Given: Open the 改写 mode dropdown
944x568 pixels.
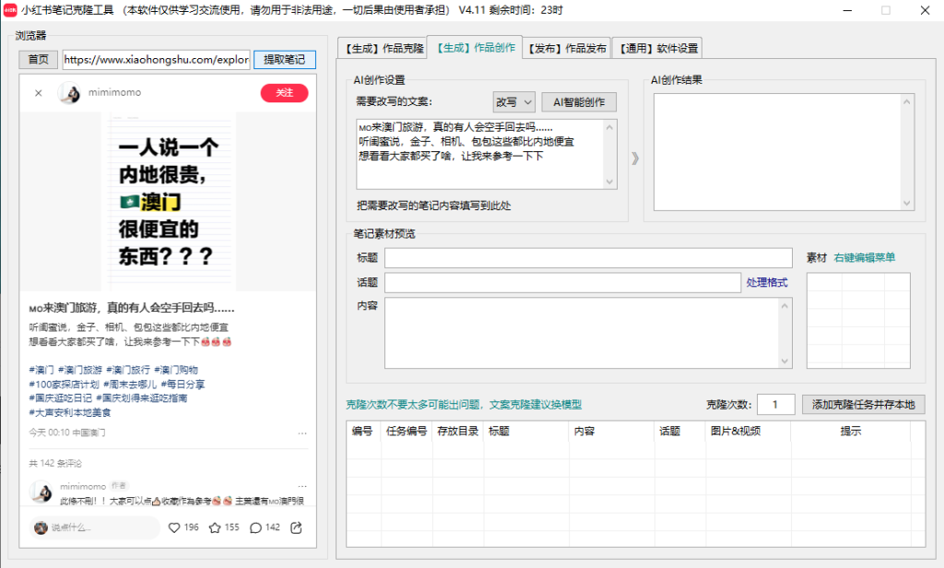Looking at the screenshot, I should (513, 102).
